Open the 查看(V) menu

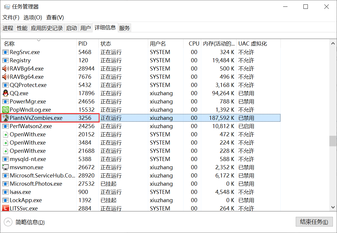point(55,17)
